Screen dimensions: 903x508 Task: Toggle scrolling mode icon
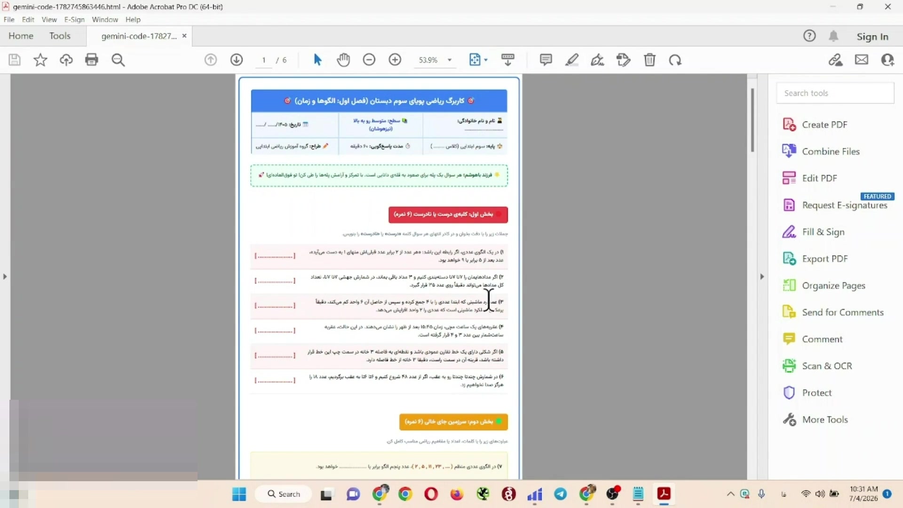(x=508, y=60)
